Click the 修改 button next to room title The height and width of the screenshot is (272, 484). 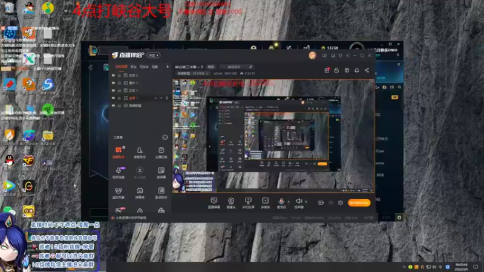pyautogui.click(x=211, y=66)
